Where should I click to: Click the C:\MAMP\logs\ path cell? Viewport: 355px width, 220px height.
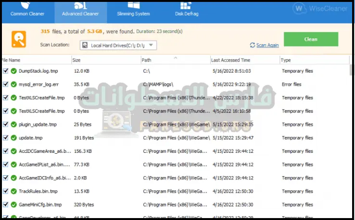pos(158,85)
